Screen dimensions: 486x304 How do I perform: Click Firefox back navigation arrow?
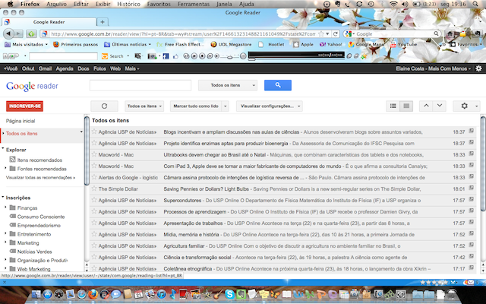pyautogui.click(x=8, y=33)
